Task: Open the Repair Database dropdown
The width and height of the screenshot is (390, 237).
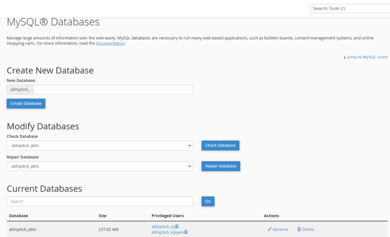Action: click(x=100, y=166)
